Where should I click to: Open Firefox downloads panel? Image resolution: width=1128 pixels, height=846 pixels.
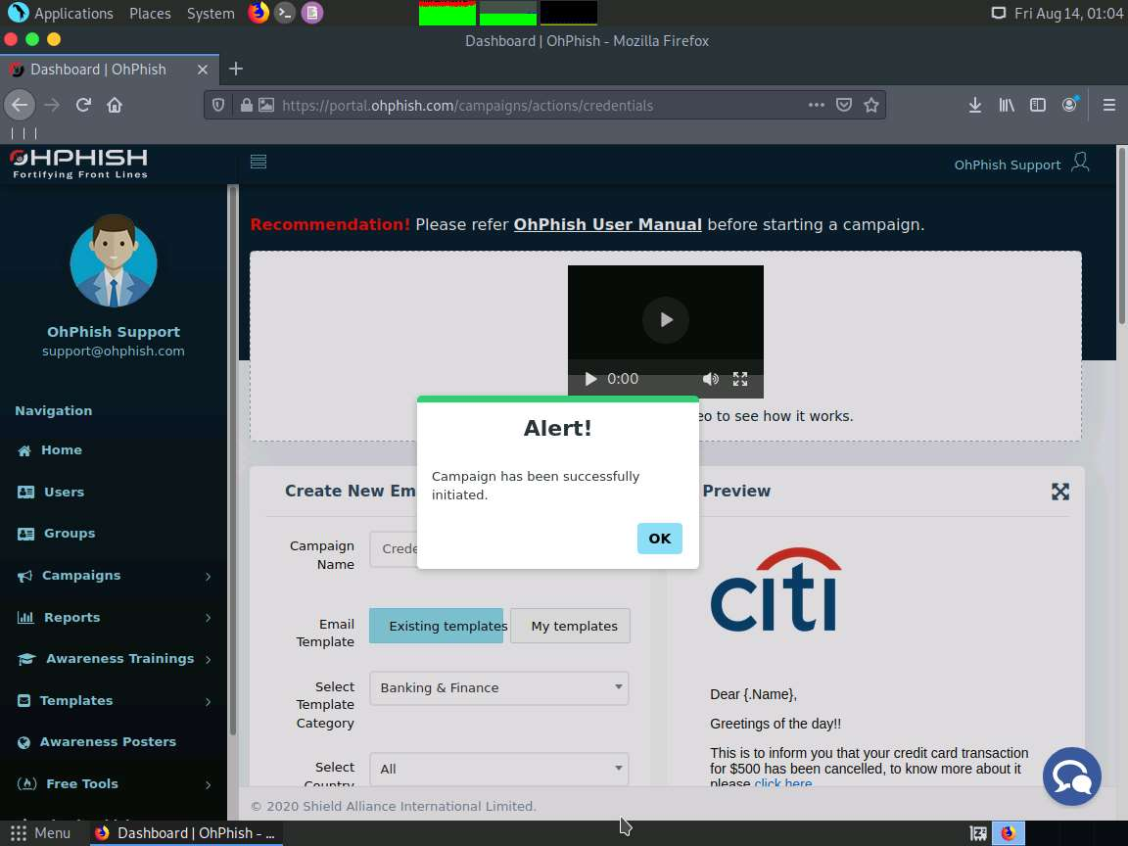(975, 105)
